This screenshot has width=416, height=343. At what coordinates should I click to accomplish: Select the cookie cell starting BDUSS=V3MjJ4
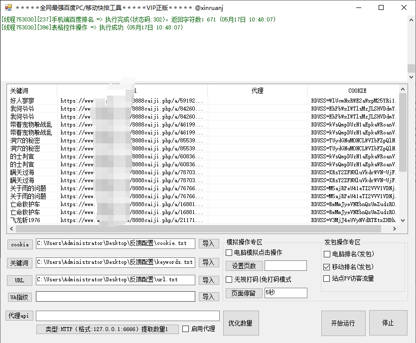click(354, 220)
